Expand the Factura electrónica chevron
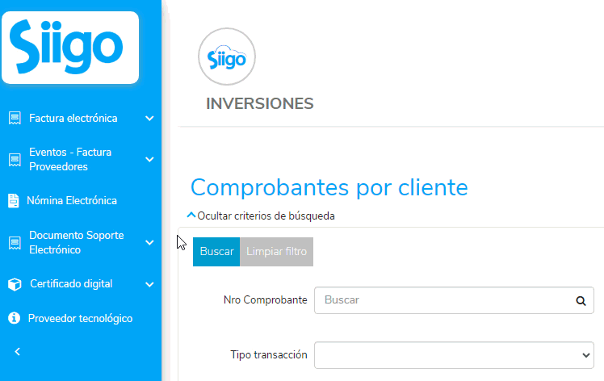The width and height of the screenshot is (604, 381). pos(149,119)
